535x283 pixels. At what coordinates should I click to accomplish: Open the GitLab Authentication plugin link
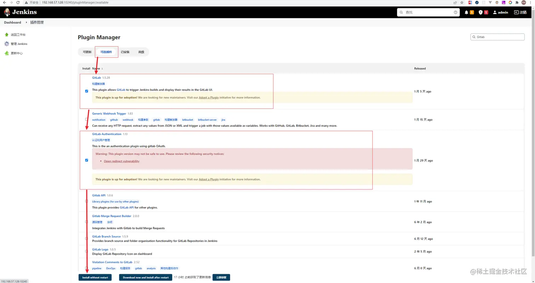click(x=107, y=134)
